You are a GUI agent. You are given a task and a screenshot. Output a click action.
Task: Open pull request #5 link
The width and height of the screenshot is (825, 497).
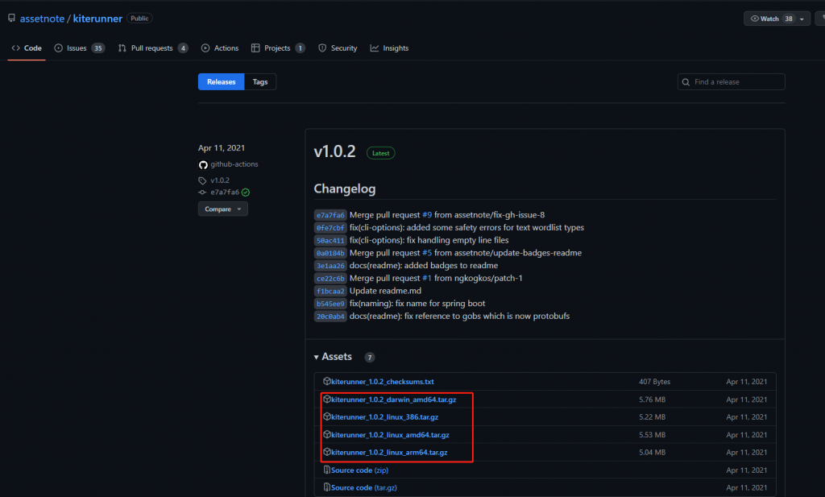point(427,252)
